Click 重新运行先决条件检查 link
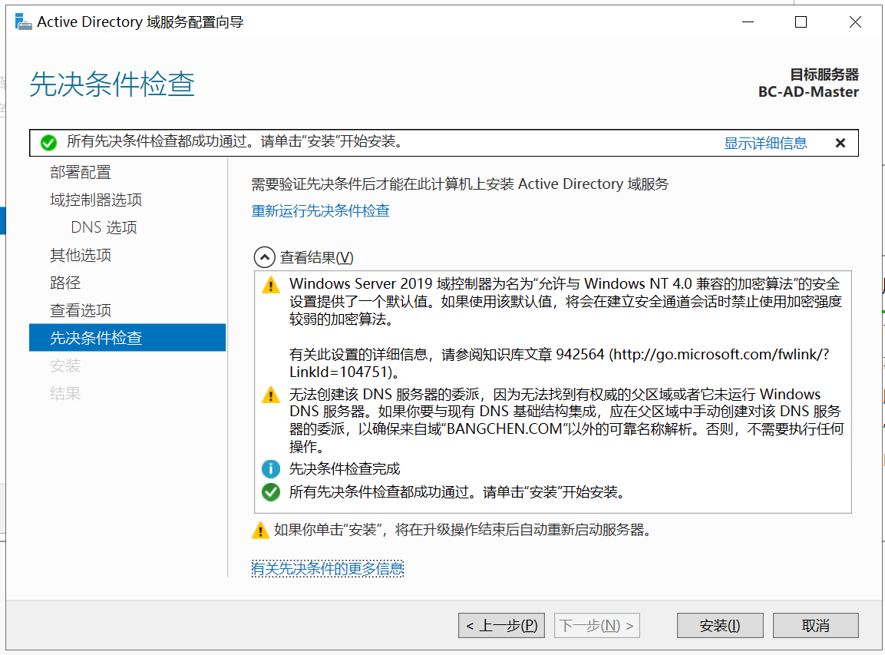 pos(320,211)
